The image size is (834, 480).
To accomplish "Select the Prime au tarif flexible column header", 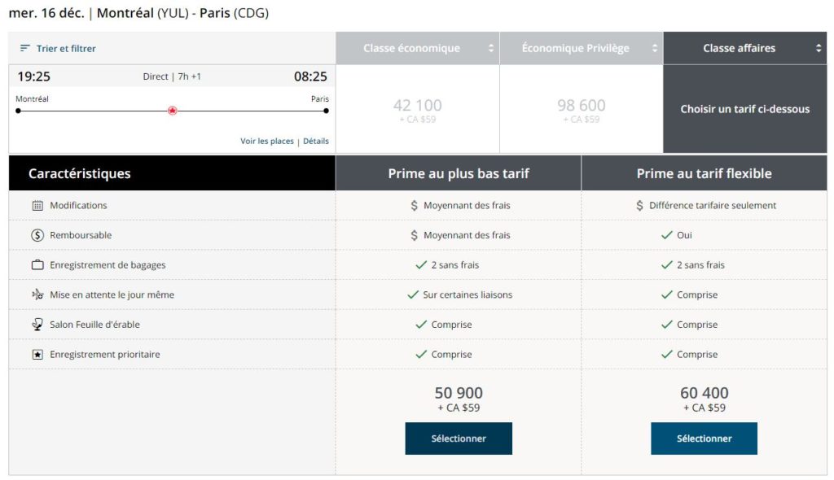I will tap(704, 172).
